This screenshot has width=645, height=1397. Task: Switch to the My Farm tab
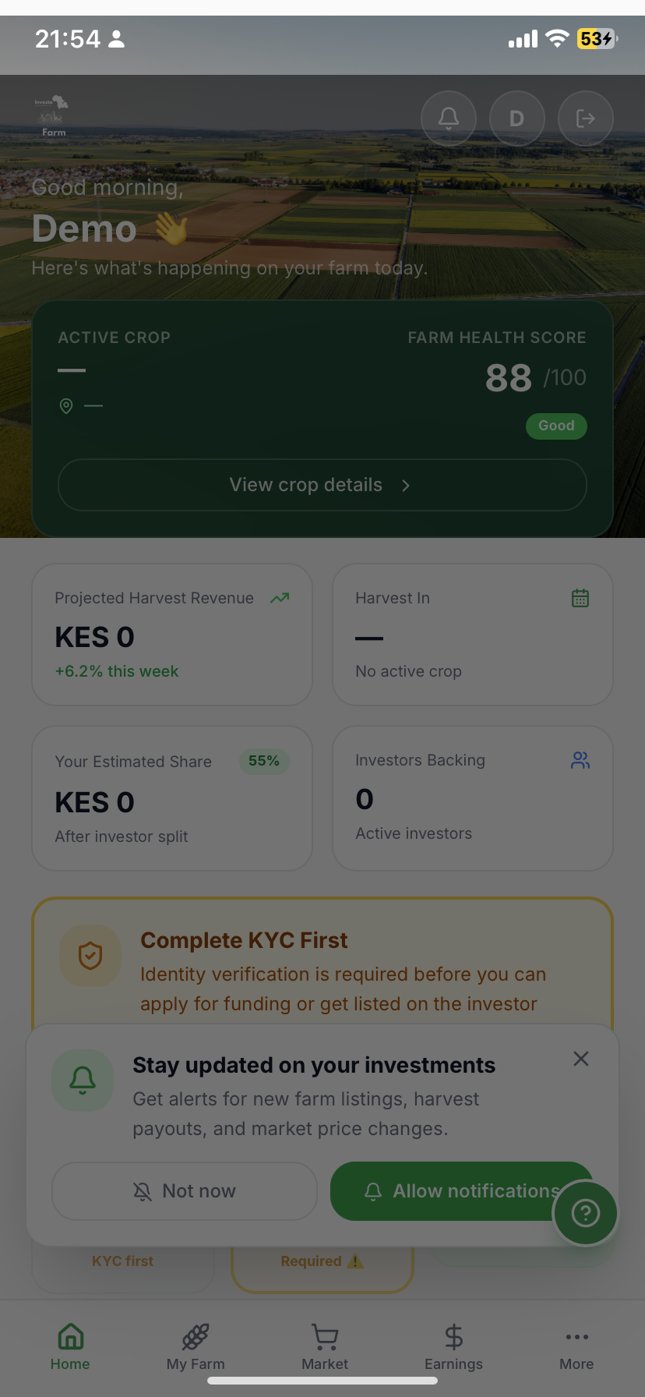pos(196,1347)
